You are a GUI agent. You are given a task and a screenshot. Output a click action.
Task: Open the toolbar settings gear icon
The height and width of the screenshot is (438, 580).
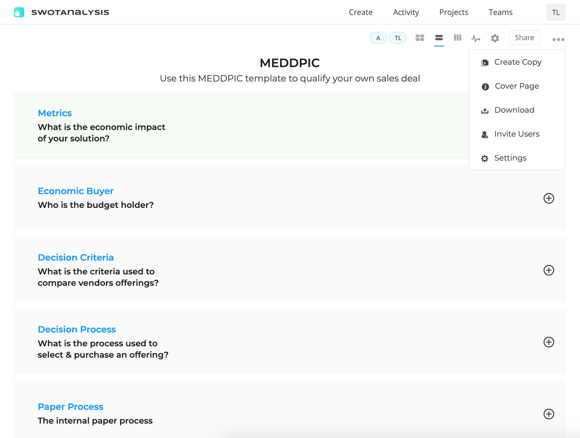(495, 38)
